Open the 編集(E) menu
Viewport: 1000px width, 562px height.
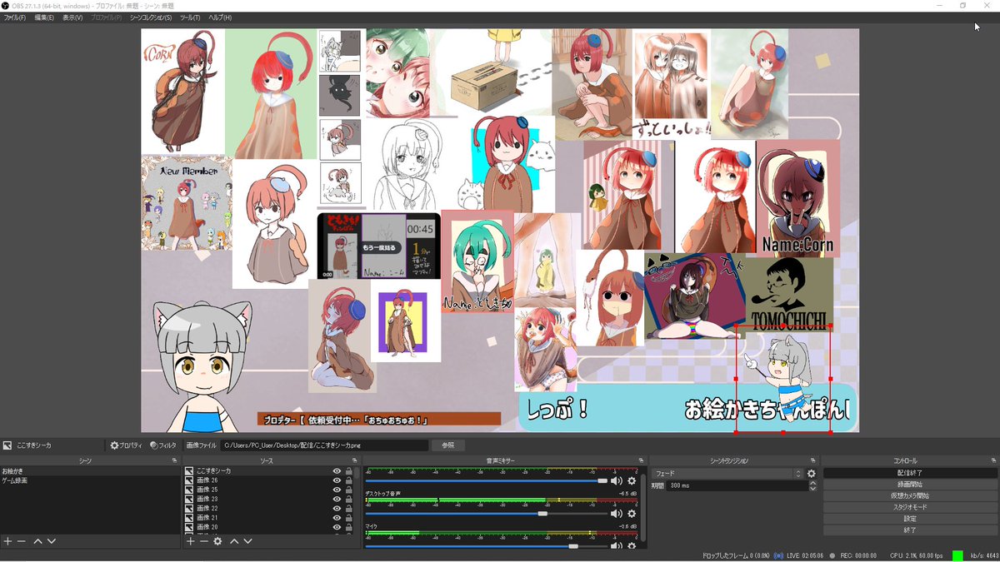[44, 17]
